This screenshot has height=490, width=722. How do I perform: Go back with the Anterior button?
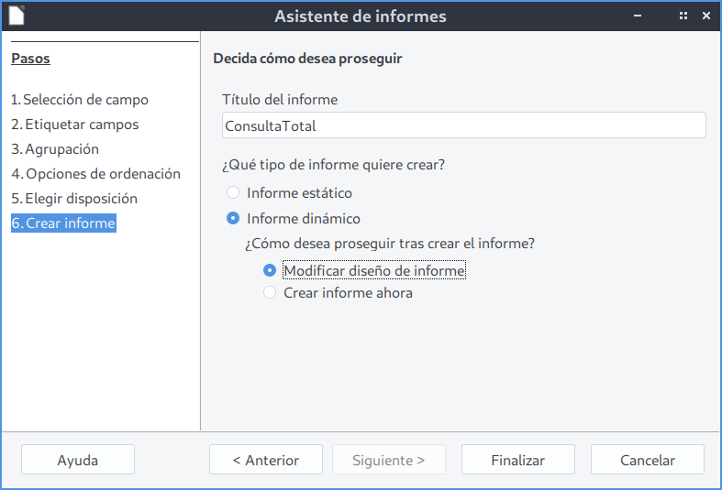click(x=266, y=460)
